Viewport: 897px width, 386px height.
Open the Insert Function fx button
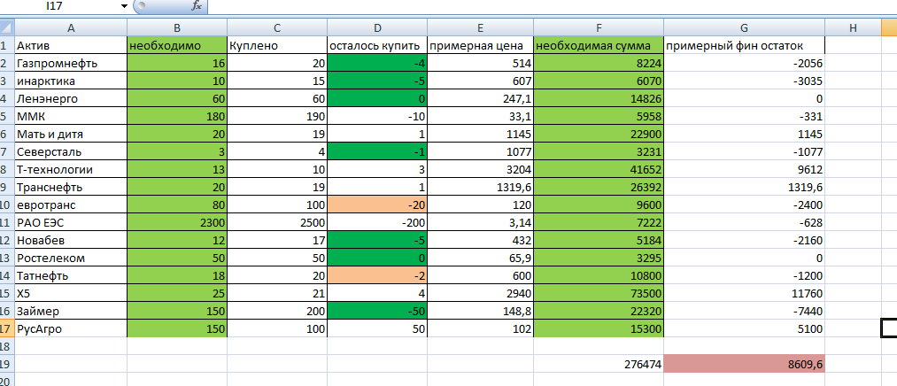coord(197,6)
